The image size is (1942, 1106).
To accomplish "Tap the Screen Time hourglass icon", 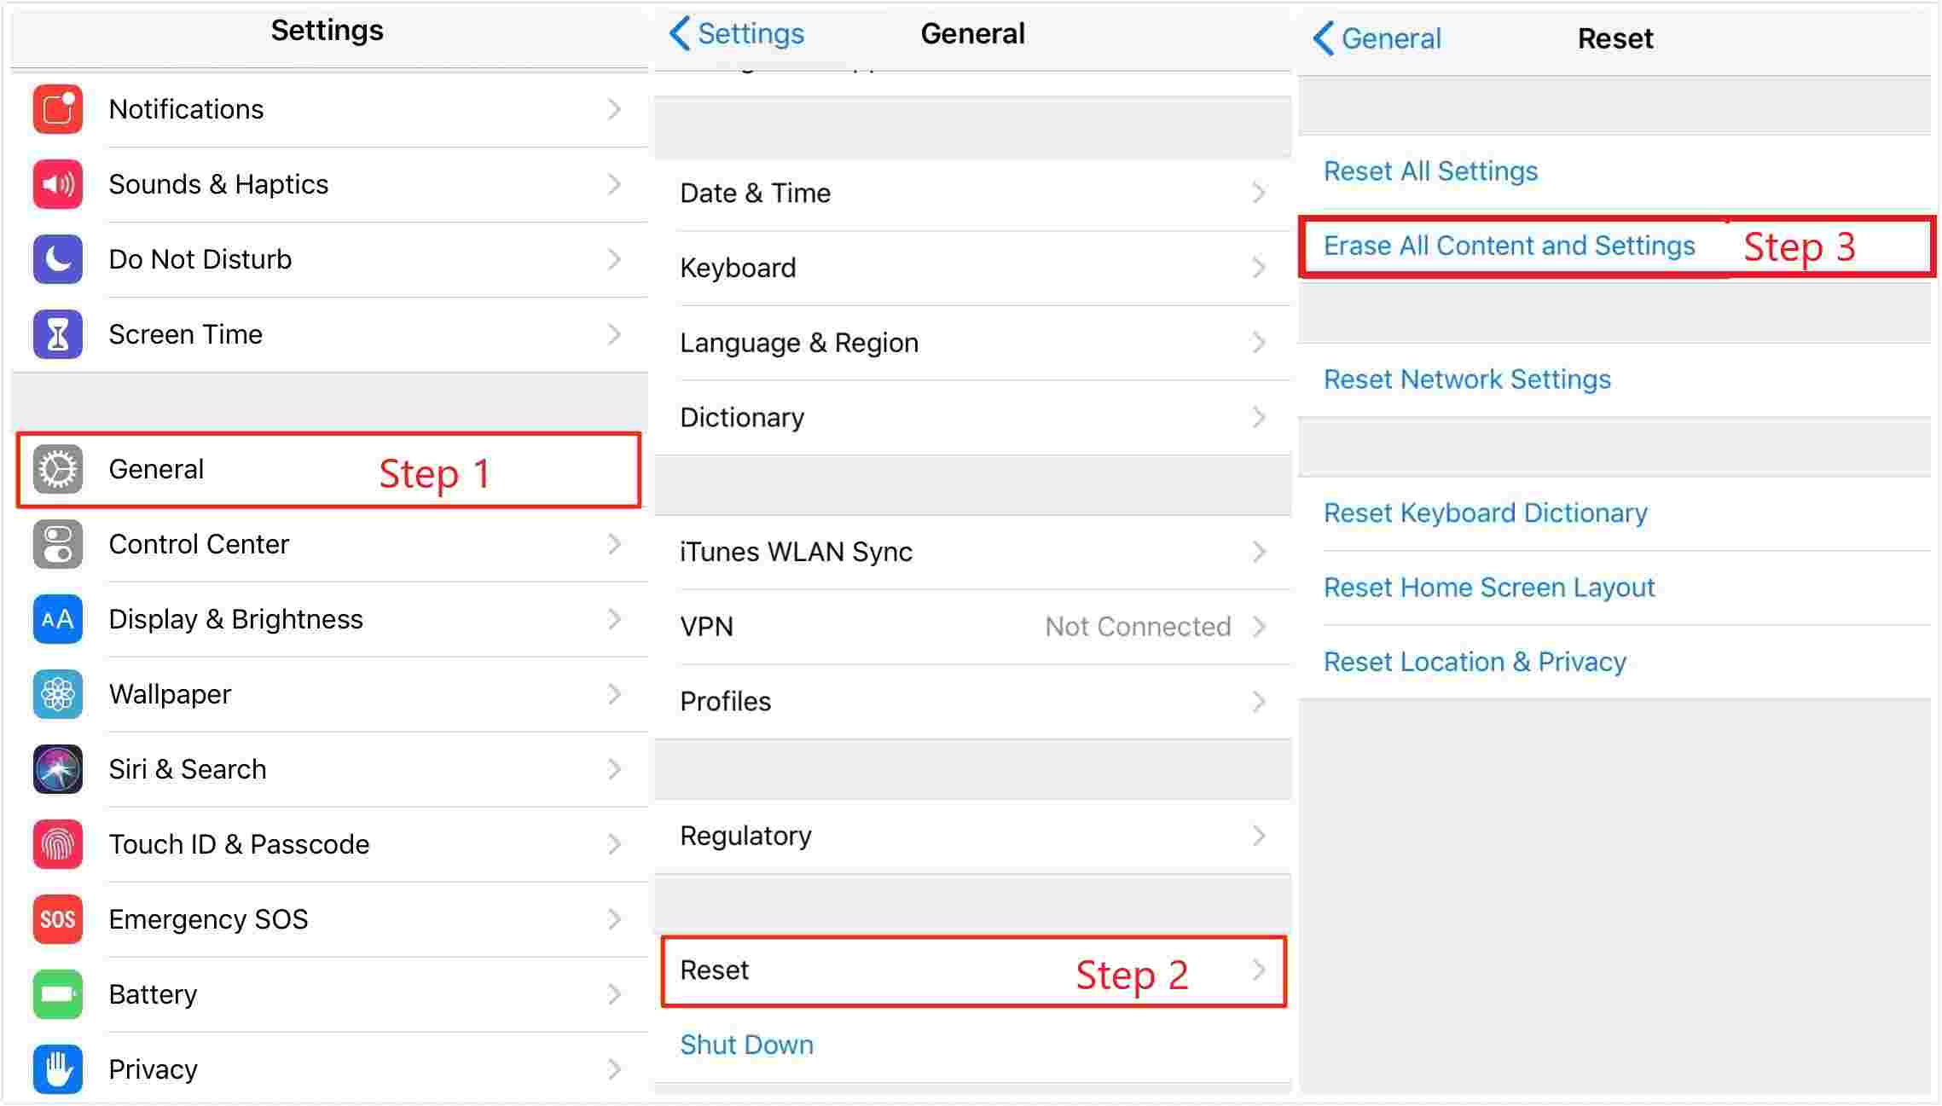I will click(58, 334).
